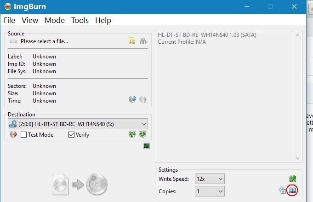Browse for a source file
The height and width of the screenshot is (202, 313).
[x=132, y=41]
